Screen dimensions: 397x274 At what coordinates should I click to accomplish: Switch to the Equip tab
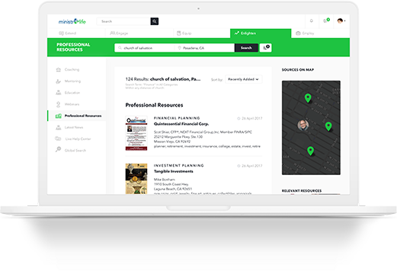pos(184,33)
